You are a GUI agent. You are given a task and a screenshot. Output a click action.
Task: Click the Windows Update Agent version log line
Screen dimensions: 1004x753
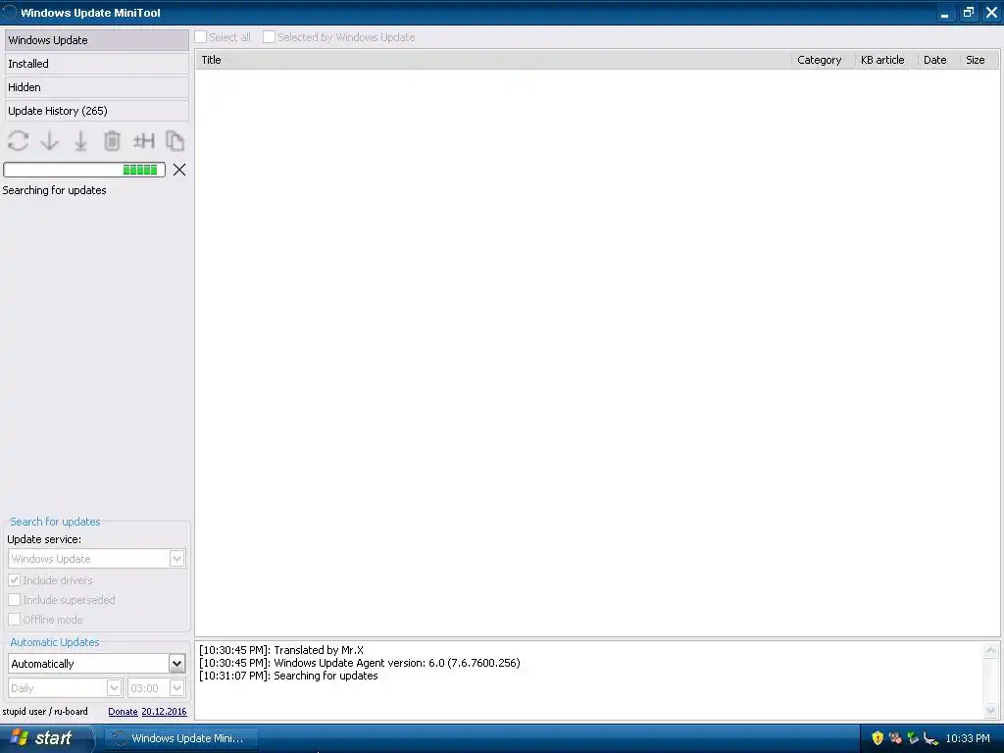[x=359, y=663]
